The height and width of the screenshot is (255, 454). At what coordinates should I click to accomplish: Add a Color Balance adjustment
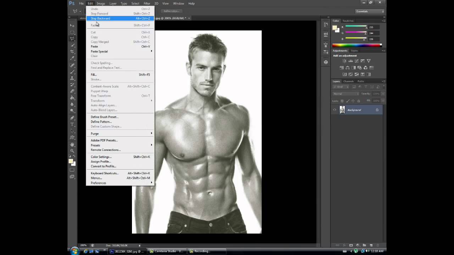(348, 68)
